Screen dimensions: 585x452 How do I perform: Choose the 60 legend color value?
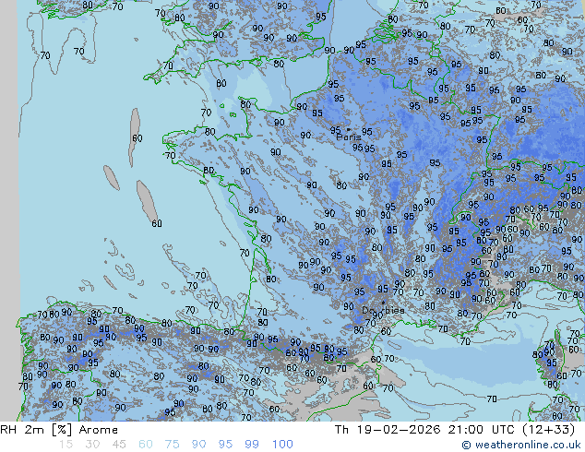coord(146,445)
